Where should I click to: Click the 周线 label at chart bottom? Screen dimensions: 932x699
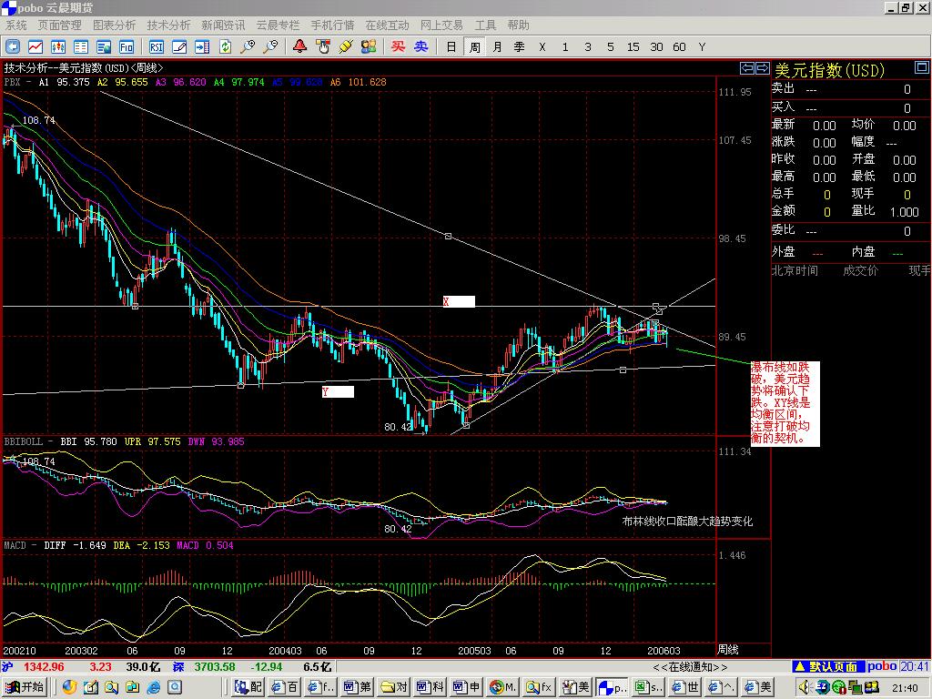728,650
